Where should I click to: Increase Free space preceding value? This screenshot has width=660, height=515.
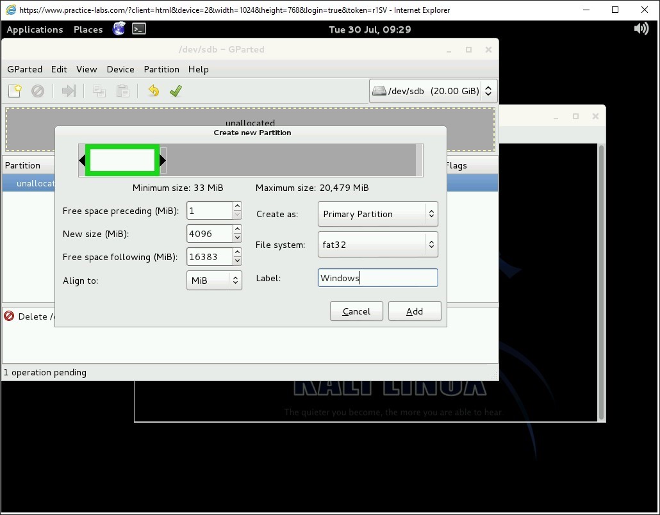[237, 206]
